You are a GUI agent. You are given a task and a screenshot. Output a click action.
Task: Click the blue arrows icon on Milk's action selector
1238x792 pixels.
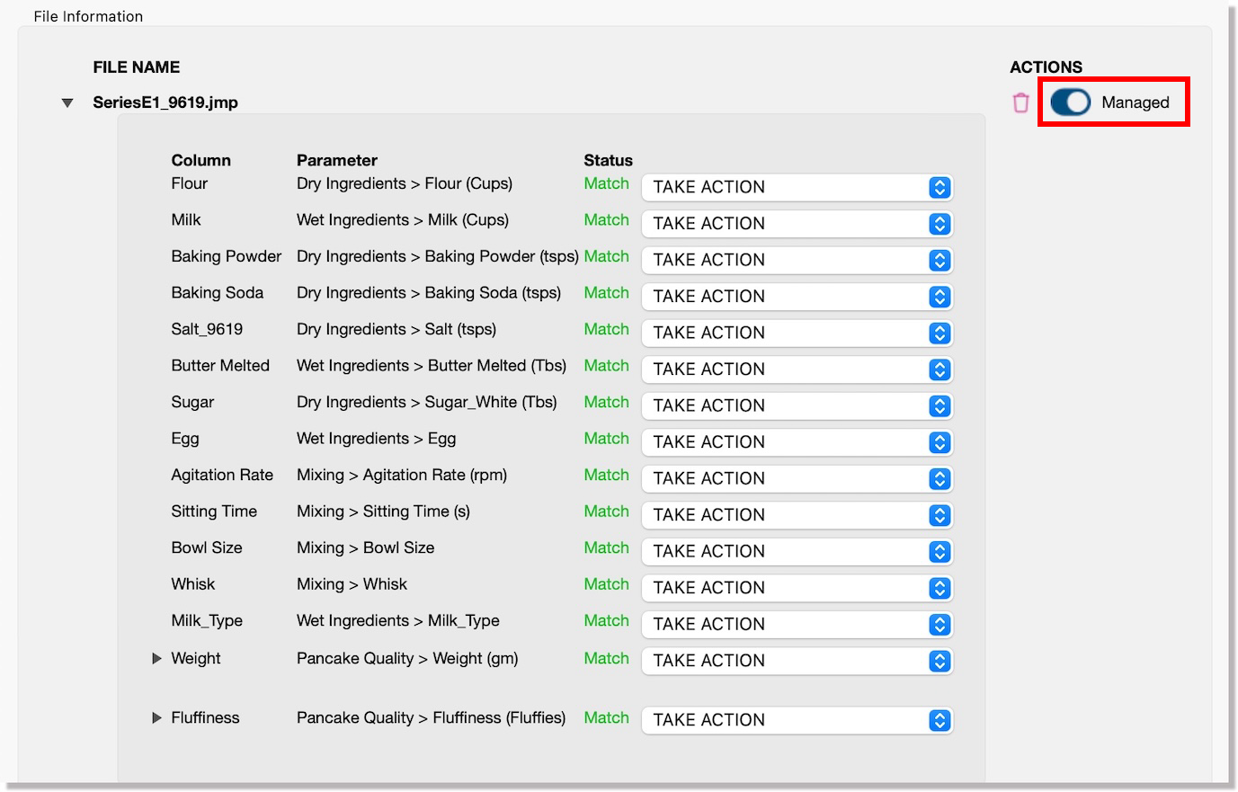point(939,223)
